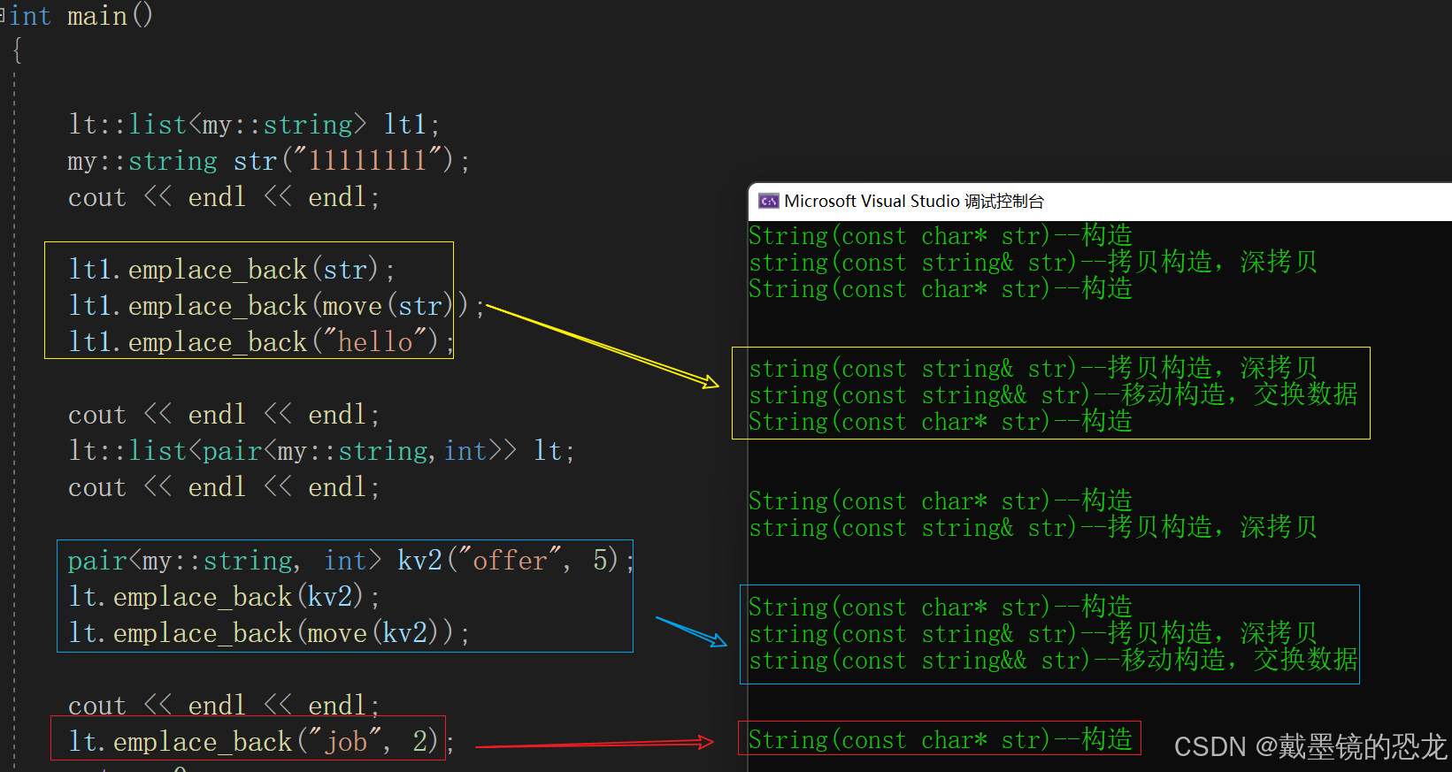1452x772 pixels.
Task: Click the console window icon beside Microsoft Visual Studio
Action: point(768,202)
